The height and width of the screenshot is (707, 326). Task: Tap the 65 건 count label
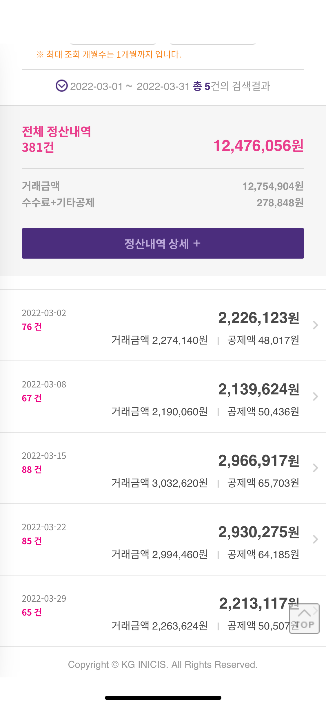pos(32,612)
